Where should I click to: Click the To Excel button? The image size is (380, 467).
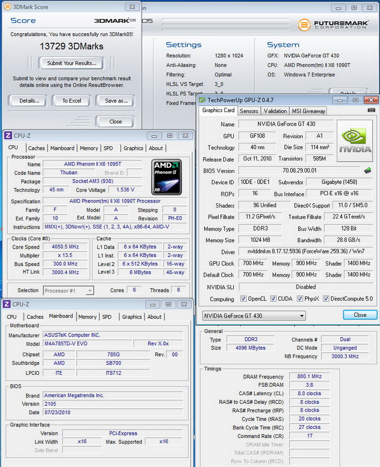coord(71,101)
